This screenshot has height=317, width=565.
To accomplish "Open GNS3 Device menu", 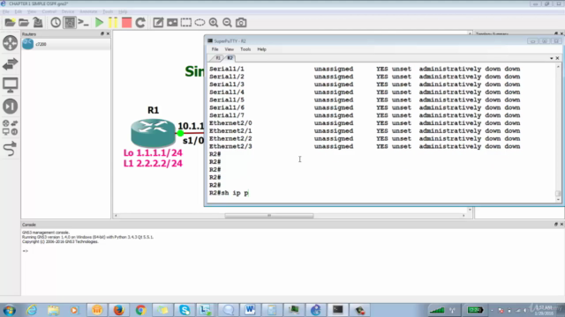I will [x=68, y=11].
